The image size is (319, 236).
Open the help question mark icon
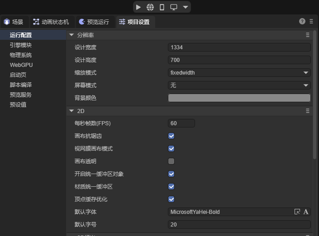[x=302, y=21]
